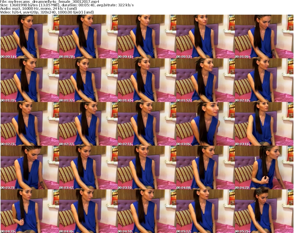Choose the frame marked 00:04:20

(264, 167)
